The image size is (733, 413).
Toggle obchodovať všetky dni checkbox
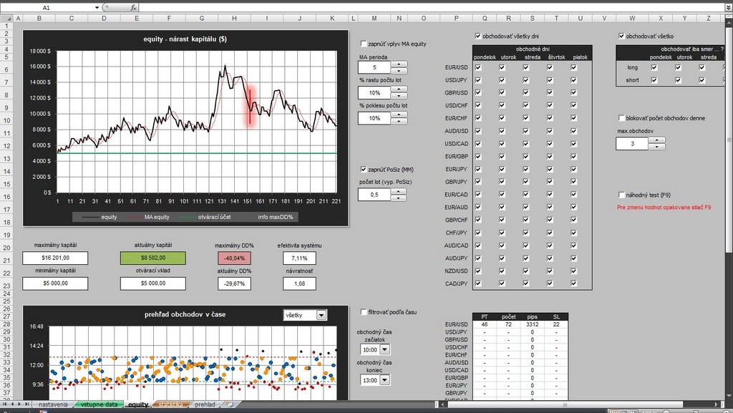477,36
